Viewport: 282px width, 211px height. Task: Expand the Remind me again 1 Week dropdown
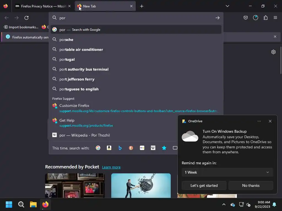(x=227, y=172)
